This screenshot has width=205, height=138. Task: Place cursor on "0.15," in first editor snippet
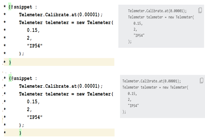pyautogui.click(x=33, y=30)
